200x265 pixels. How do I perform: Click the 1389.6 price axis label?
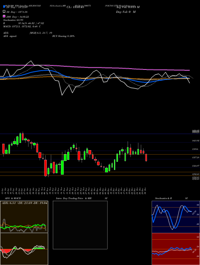coord(196,149)
